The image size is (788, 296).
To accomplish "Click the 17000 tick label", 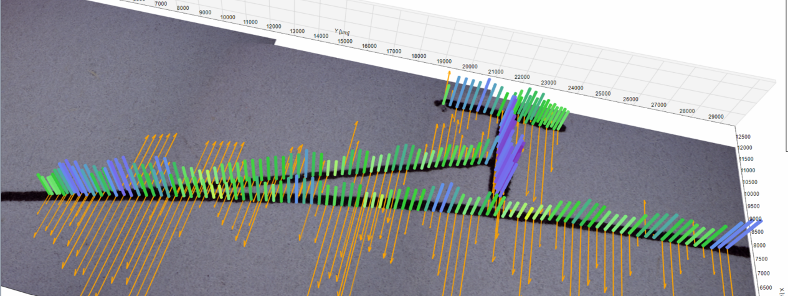I will click(395, 52).
